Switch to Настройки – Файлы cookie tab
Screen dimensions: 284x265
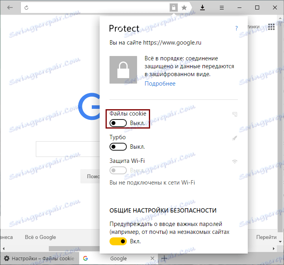coord(39,258)
